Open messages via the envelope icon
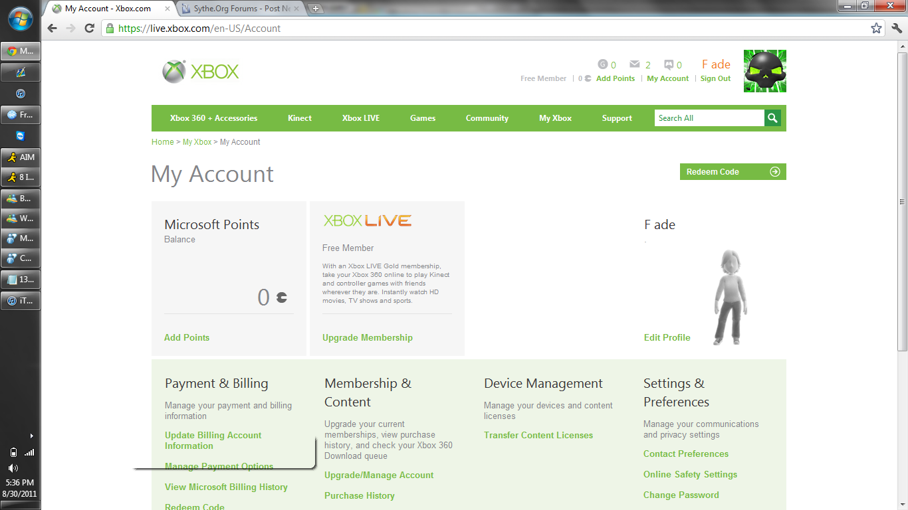 tap(635, 64)
